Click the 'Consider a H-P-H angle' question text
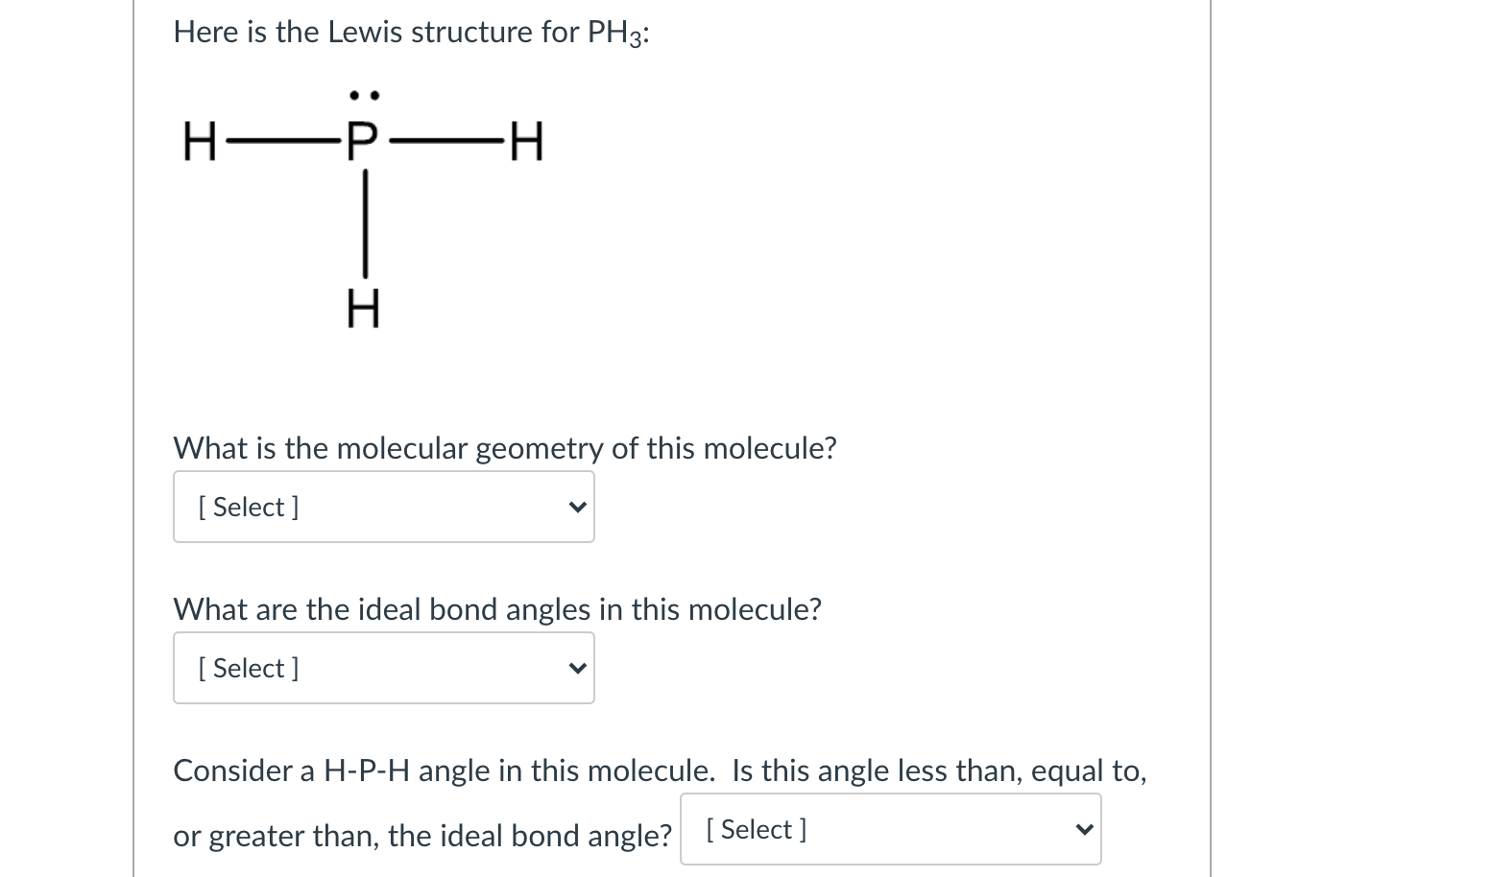This screenshot has height=877, width=1492. click(660, 770)
